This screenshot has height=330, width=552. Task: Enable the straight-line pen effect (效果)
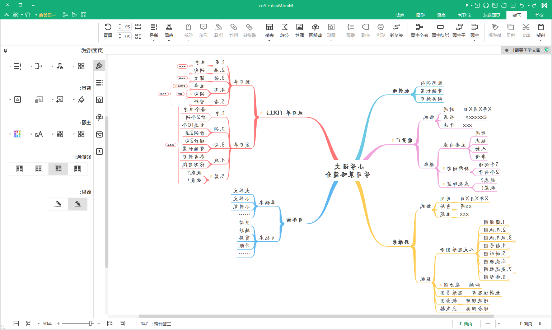(x=78, y=204)
